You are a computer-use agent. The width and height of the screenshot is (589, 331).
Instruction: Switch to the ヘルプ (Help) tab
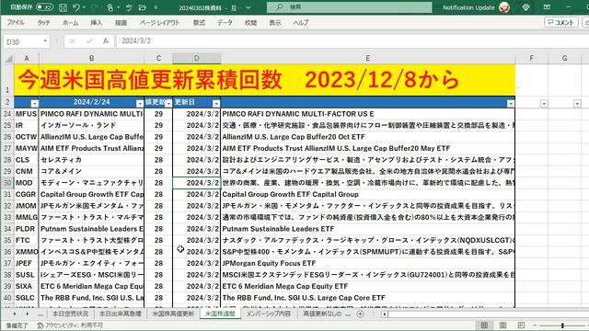(301, 22)
